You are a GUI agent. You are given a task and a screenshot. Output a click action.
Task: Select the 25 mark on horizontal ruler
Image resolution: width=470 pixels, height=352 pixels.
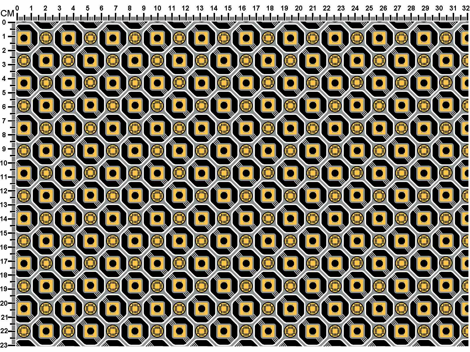369,9
